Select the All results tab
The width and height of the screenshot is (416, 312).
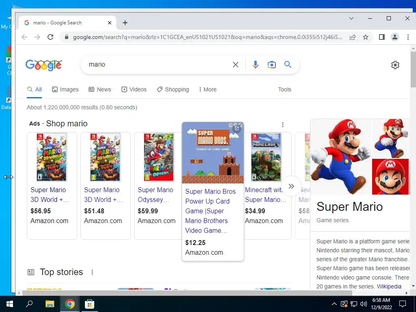coord(35,89)
